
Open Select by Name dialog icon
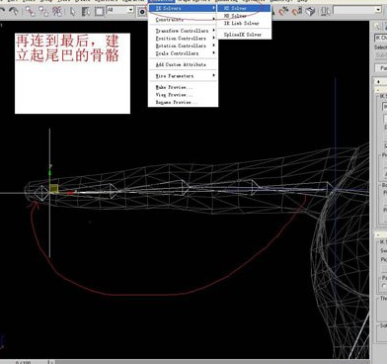tap(86, 12)
